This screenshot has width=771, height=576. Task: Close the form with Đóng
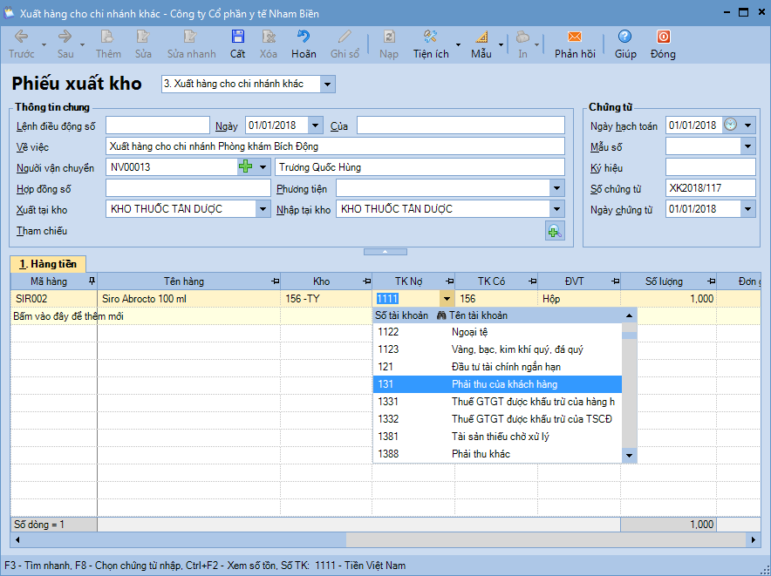(x=663, y=44)
